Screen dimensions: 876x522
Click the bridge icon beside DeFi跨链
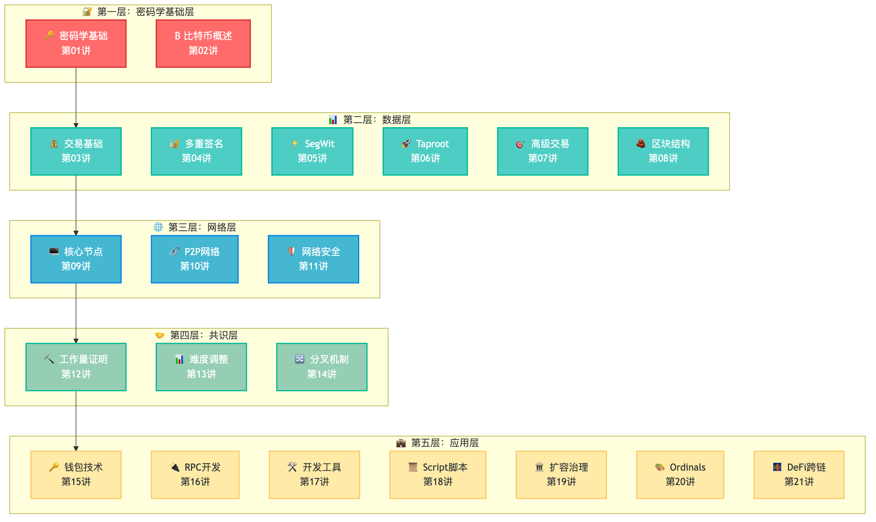coord(777,467)
